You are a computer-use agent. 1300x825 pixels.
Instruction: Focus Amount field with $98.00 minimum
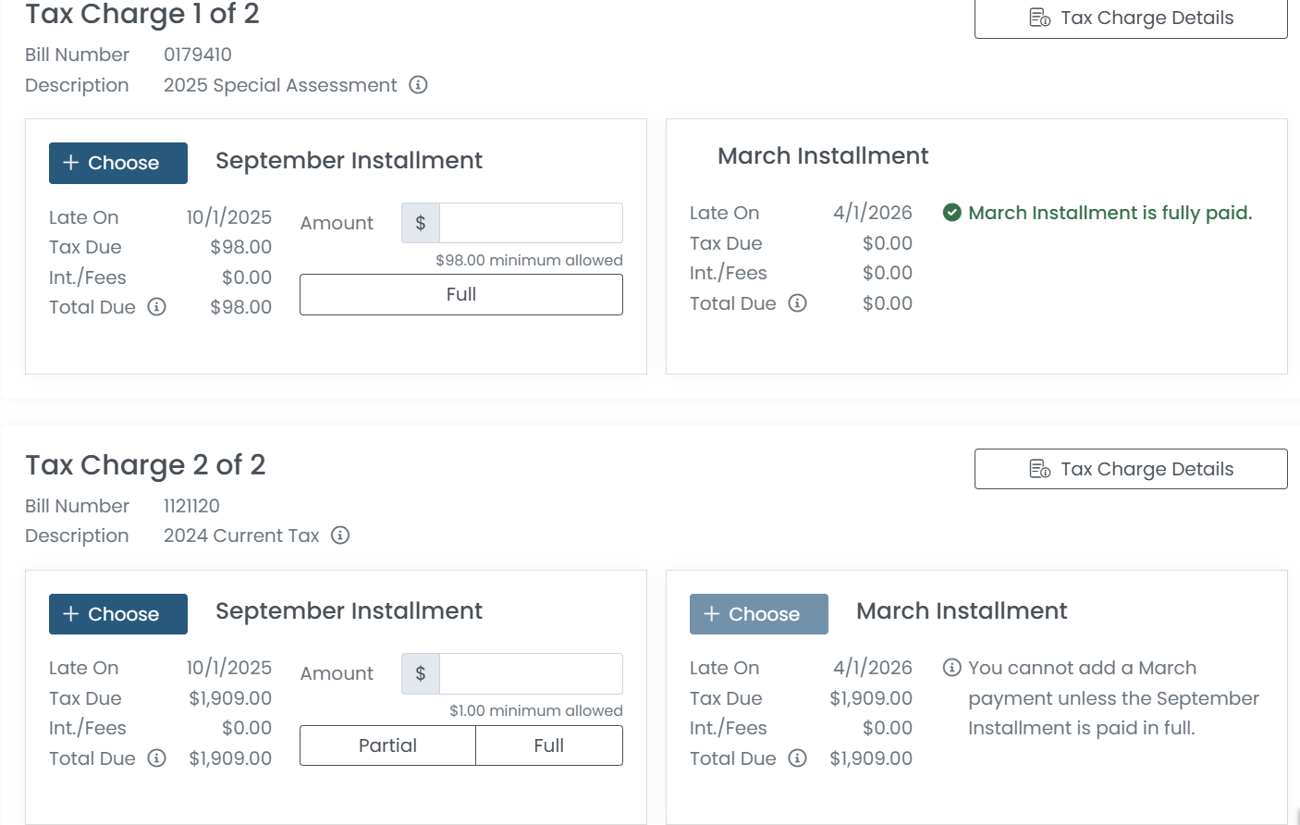click(x=530, y=223)
